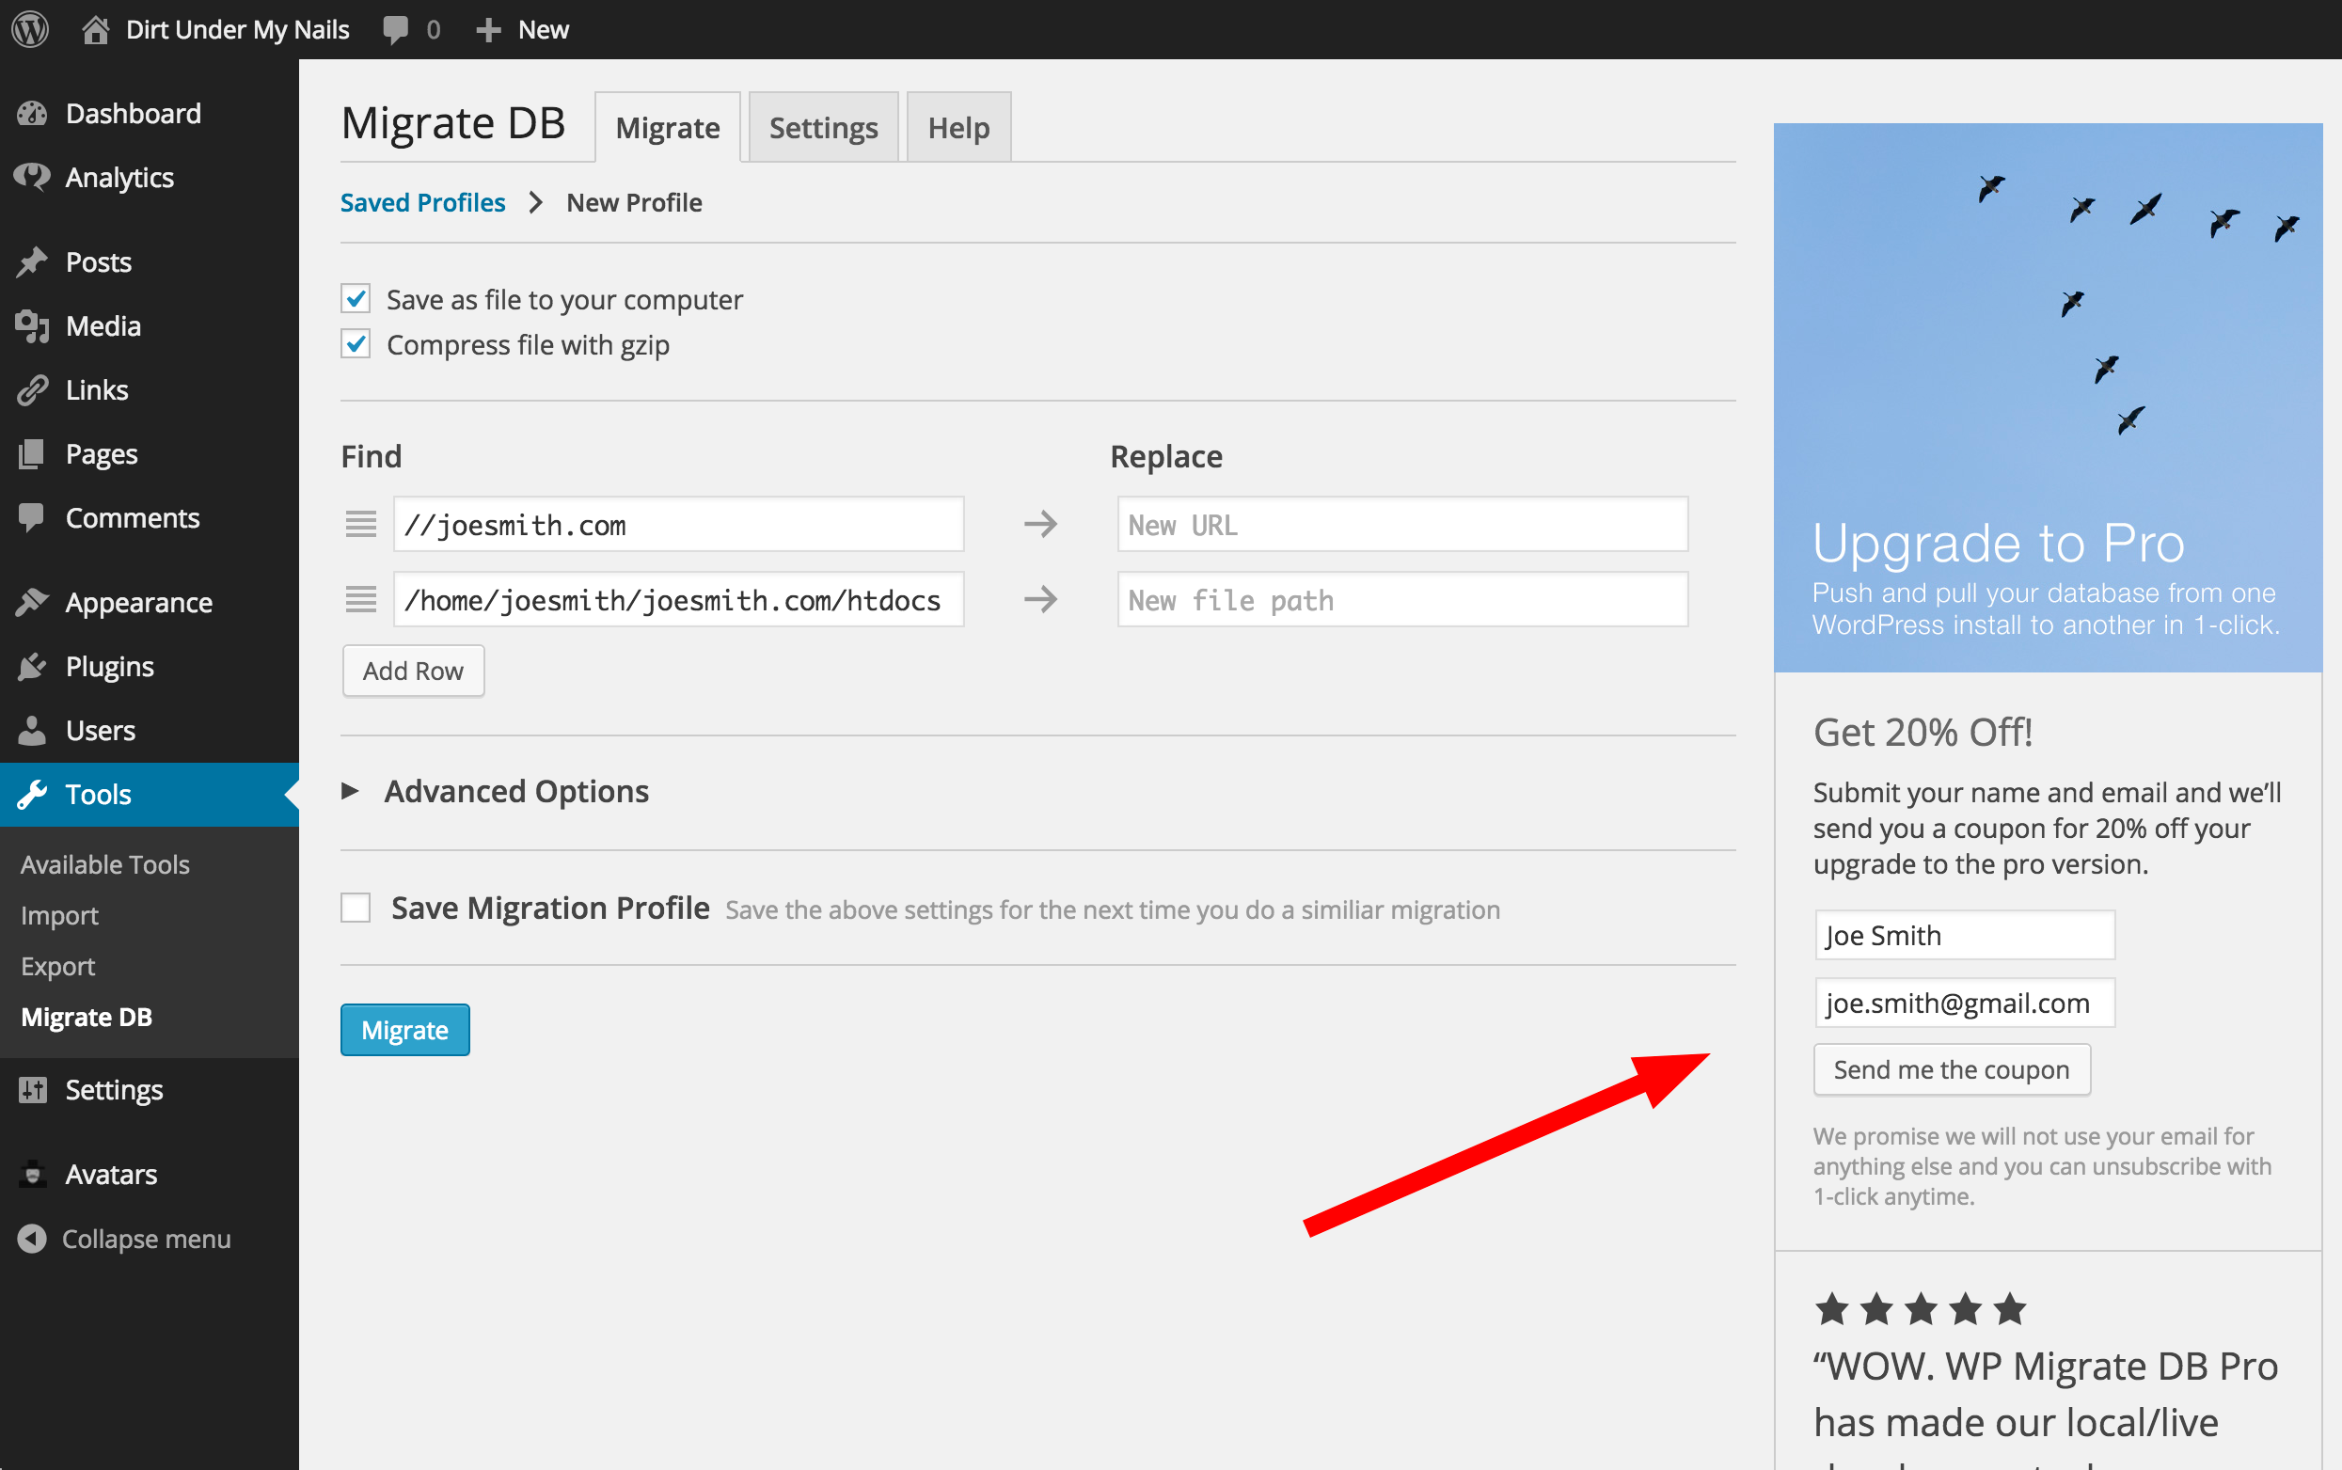The image size is (2342, 1470).
Task: Click drag handle for //joesmith.com row
Action: pyautogui.click(x=360, y=524)
